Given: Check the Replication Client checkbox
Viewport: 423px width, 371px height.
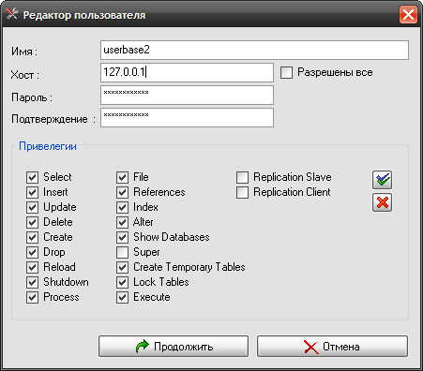Looking at the screenshot, I should (x=242, y=192).
